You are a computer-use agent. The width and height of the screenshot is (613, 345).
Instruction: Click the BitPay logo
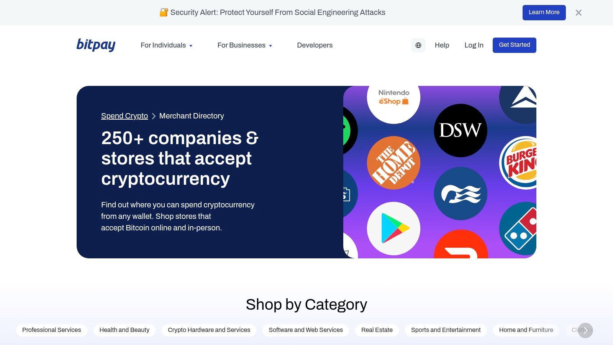96,45
